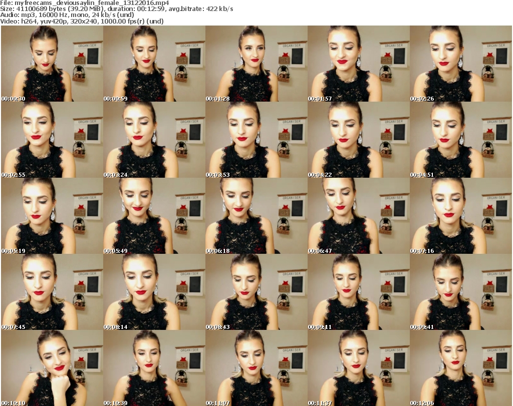Screen dimensions: 513x406
Task: Click the 00:06:47 timestamp label
Action: pos(320,251)
